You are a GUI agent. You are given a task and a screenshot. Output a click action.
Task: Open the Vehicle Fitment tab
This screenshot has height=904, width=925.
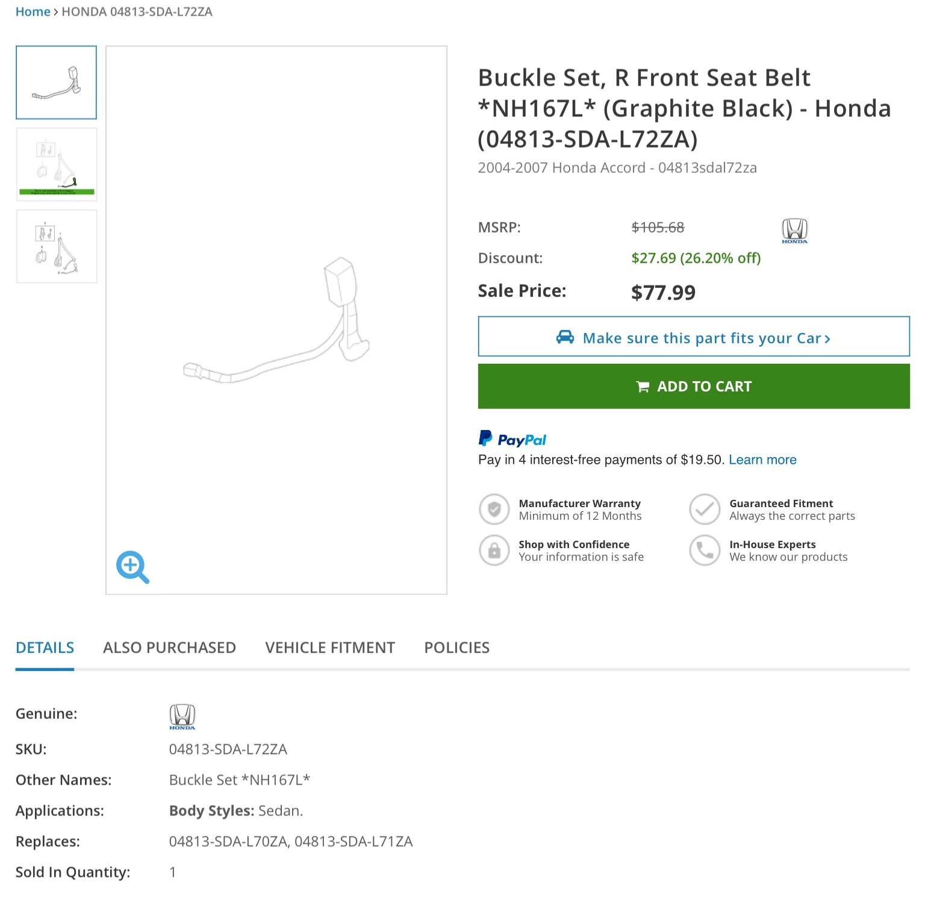330,647
